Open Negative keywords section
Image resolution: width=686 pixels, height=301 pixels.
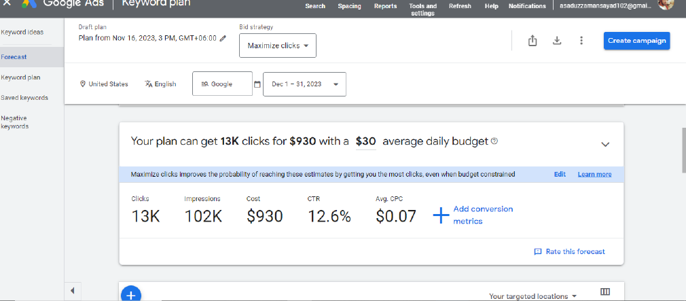coord(14,122)
